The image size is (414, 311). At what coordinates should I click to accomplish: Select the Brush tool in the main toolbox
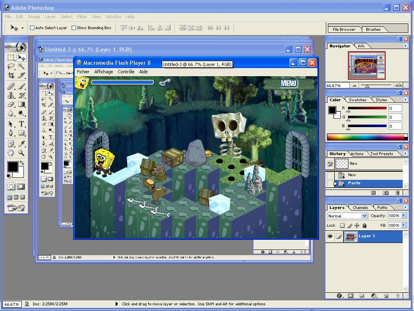(x=21, y=86)
